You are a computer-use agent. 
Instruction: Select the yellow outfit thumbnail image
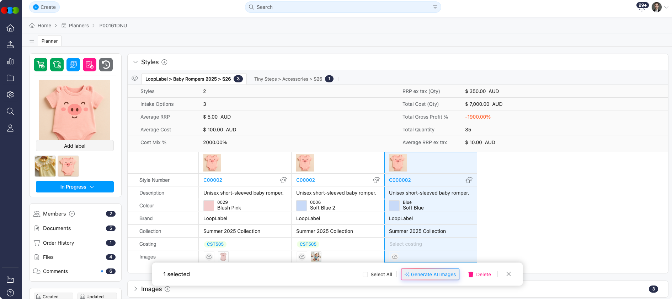(45, 166)
